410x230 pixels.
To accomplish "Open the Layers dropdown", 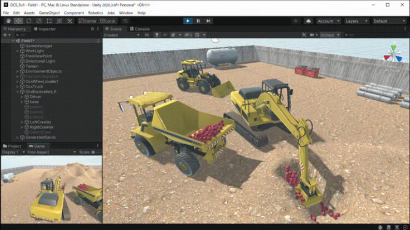I will 356,21.
